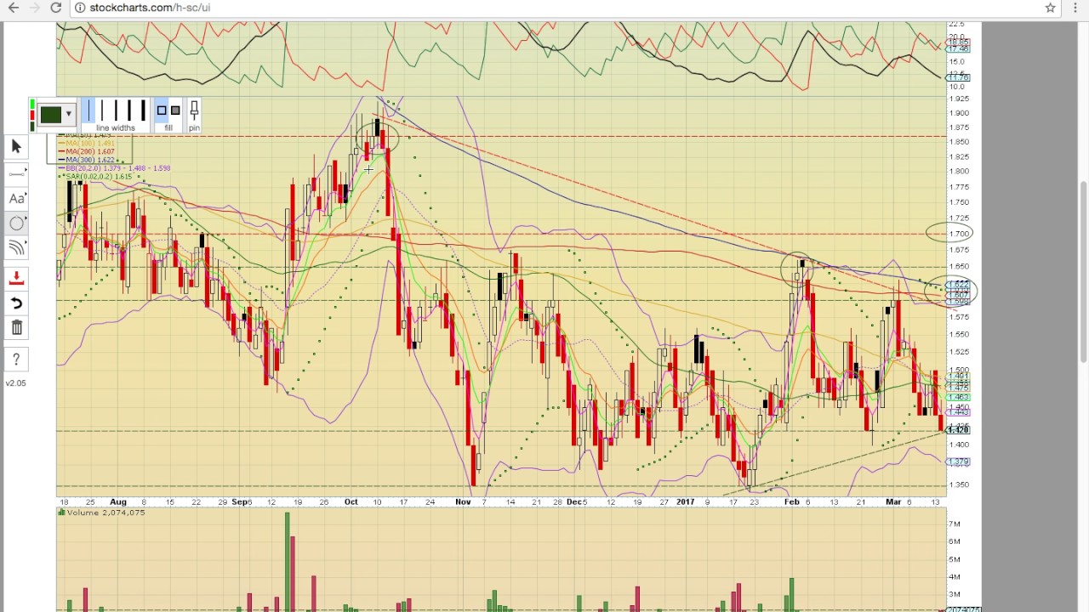
Task: Open the arcs line-study tool
Action: click(16, 248)
